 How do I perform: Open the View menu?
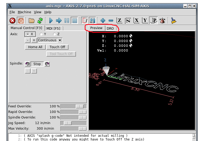[37, 12]
